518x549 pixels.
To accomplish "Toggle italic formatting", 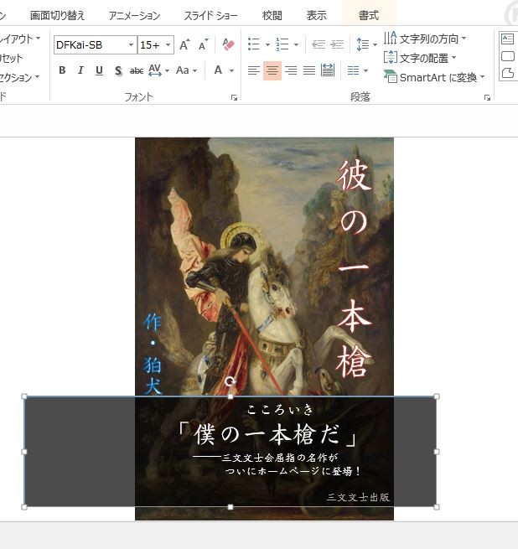I will tap(80, 70).
